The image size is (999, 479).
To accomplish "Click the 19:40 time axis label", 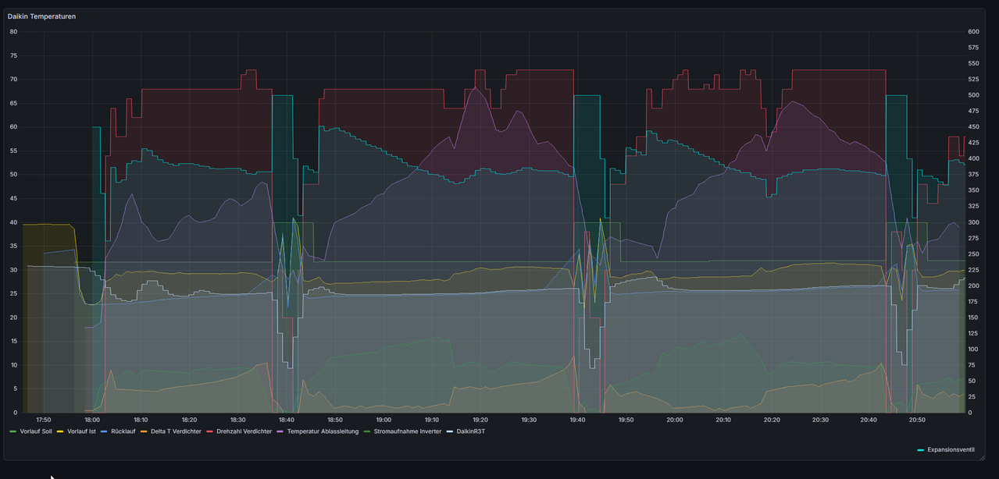I will coord(577,420).
